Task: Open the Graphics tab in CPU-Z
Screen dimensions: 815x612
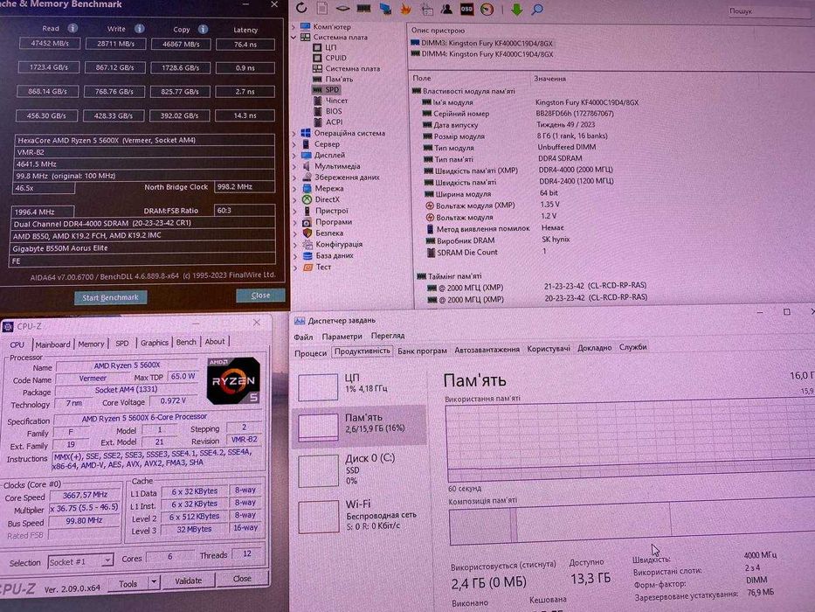Action: click(x=155, y=343)
